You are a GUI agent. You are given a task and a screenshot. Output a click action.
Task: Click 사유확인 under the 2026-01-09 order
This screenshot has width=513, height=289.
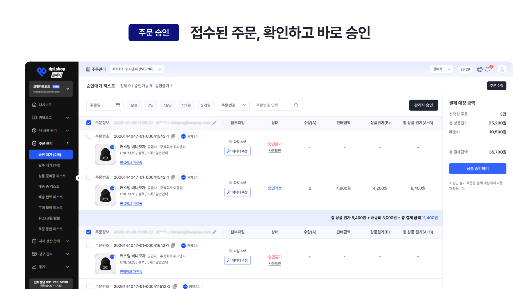coord(275,151)
